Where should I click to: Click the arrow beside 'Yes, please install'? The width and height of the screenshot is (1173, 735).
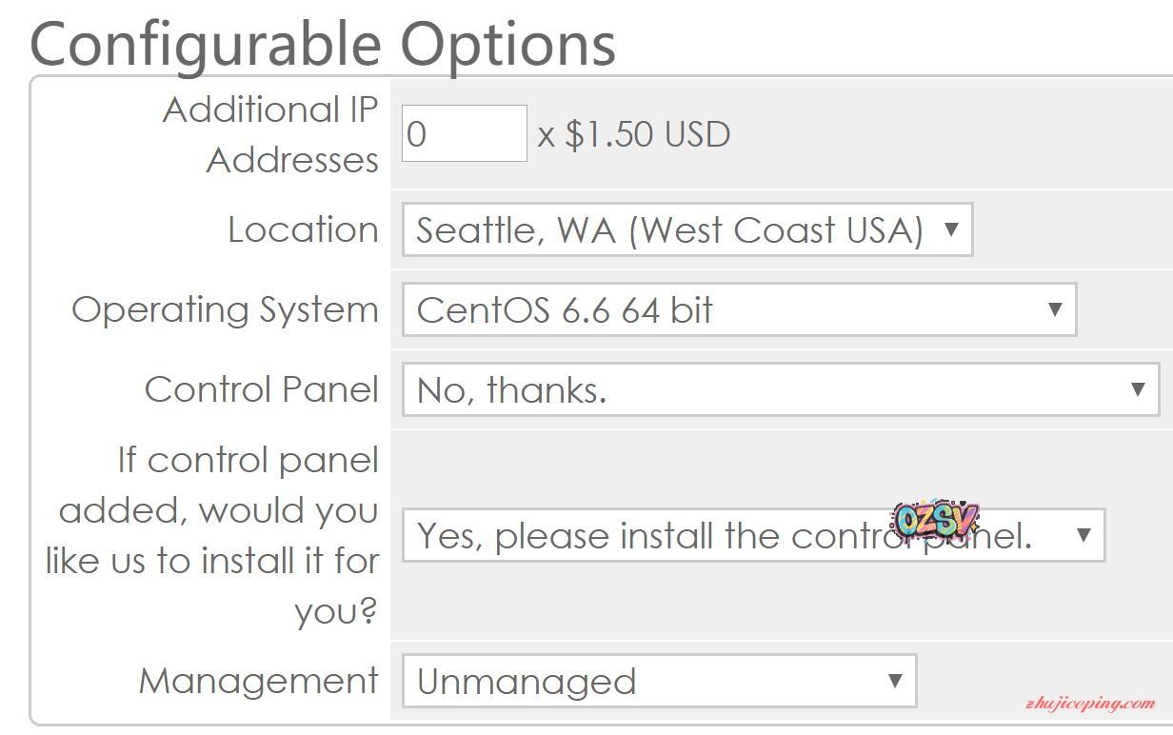tap(1083, 535)
